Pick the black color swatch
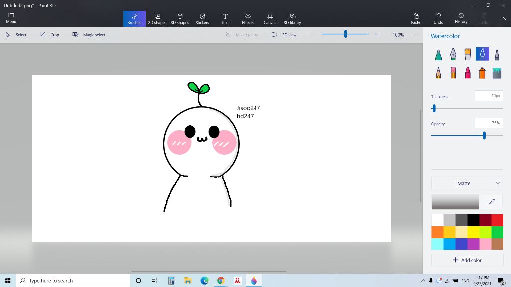Screen dimensions: 511x287 (x=473, y=220)
